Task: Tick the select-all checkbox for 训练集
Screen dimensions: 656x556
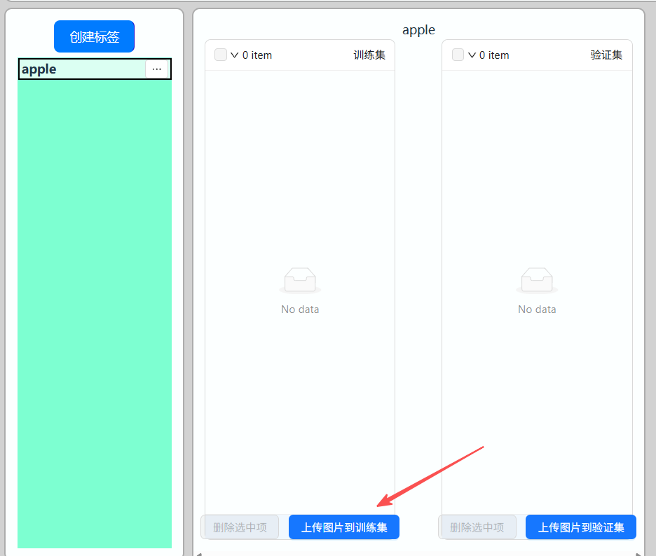Action: (221, 55)
